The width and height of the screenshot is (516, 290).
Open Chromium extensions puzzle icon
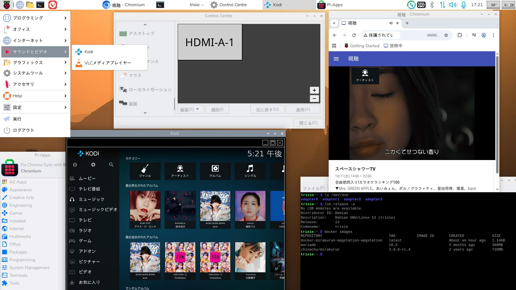[x=460, y=35]
